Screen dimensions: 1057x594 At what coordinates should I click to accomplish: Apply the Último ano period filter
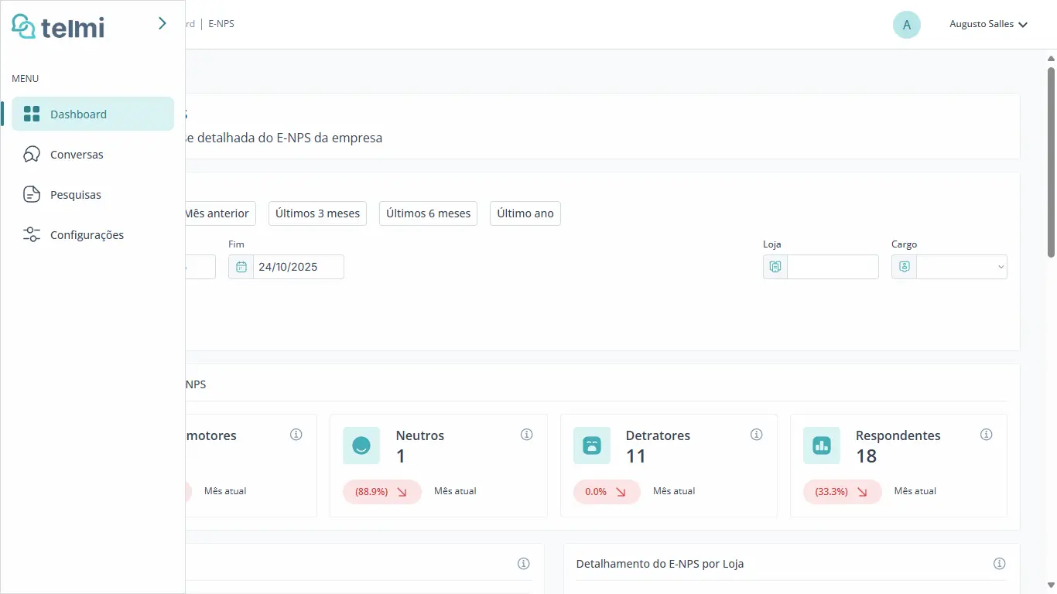(x=525, y=213)
